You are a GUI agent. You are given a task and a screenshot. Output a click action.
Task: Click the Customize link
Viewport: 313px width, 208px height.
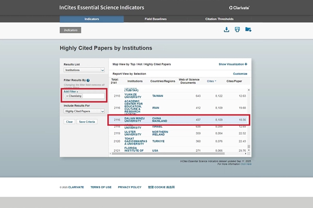(x=240, y=74)
